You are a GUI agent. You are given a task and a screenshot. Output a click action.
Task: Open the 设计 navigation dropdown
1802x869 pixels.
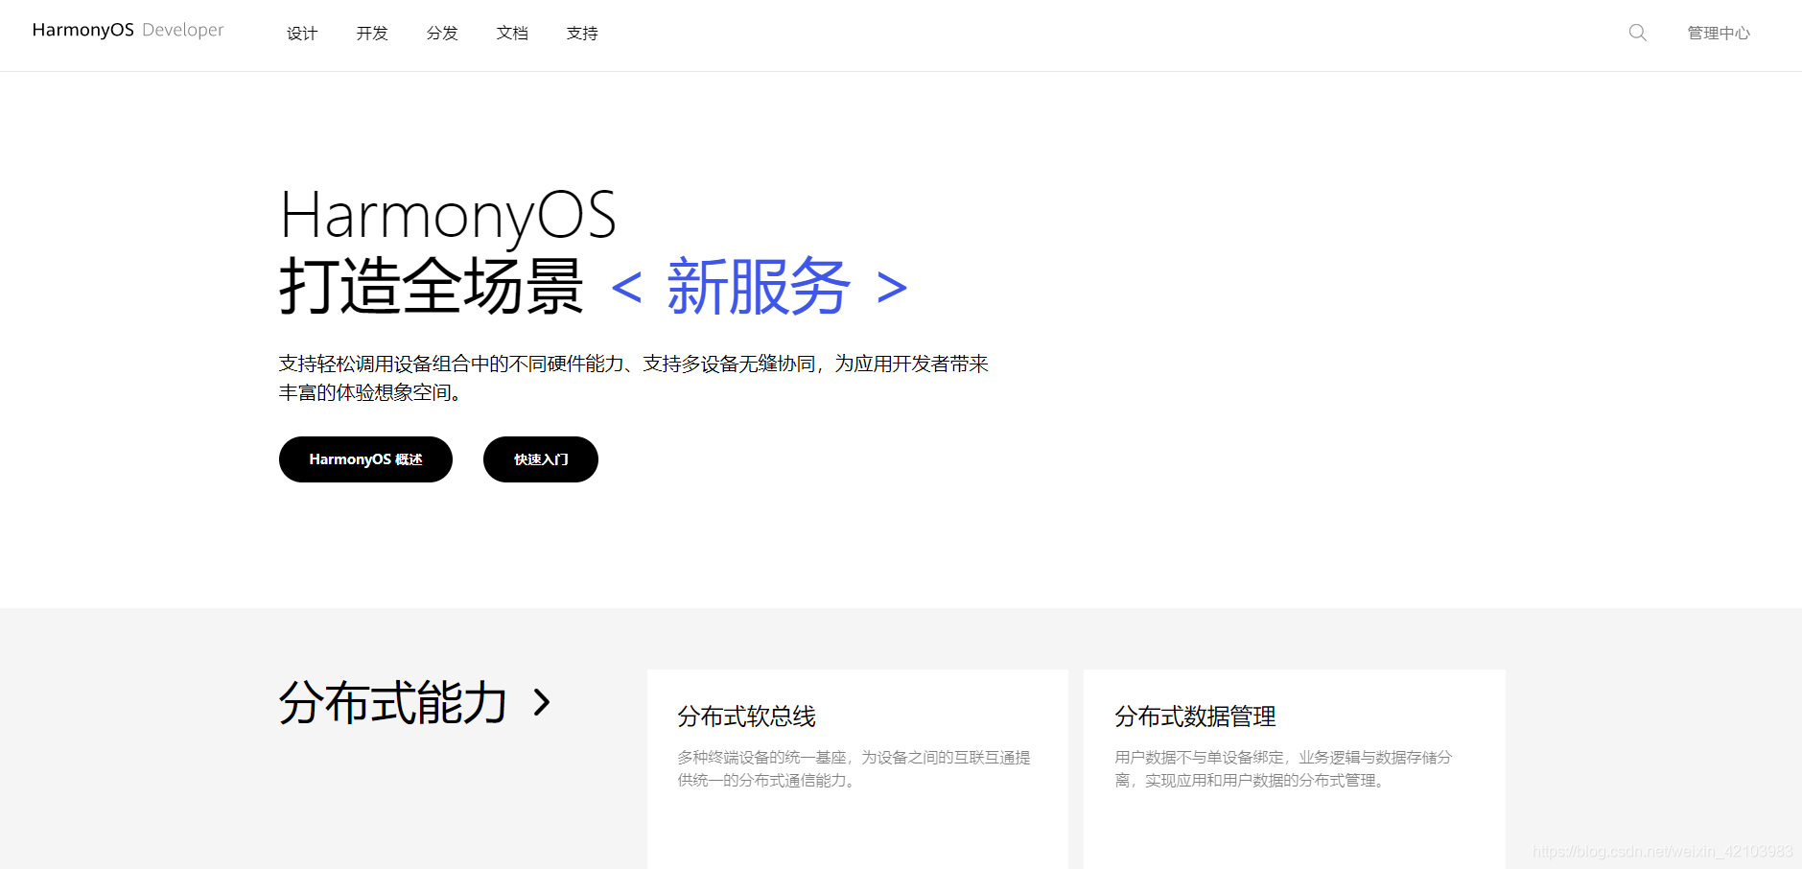(301, 33)
